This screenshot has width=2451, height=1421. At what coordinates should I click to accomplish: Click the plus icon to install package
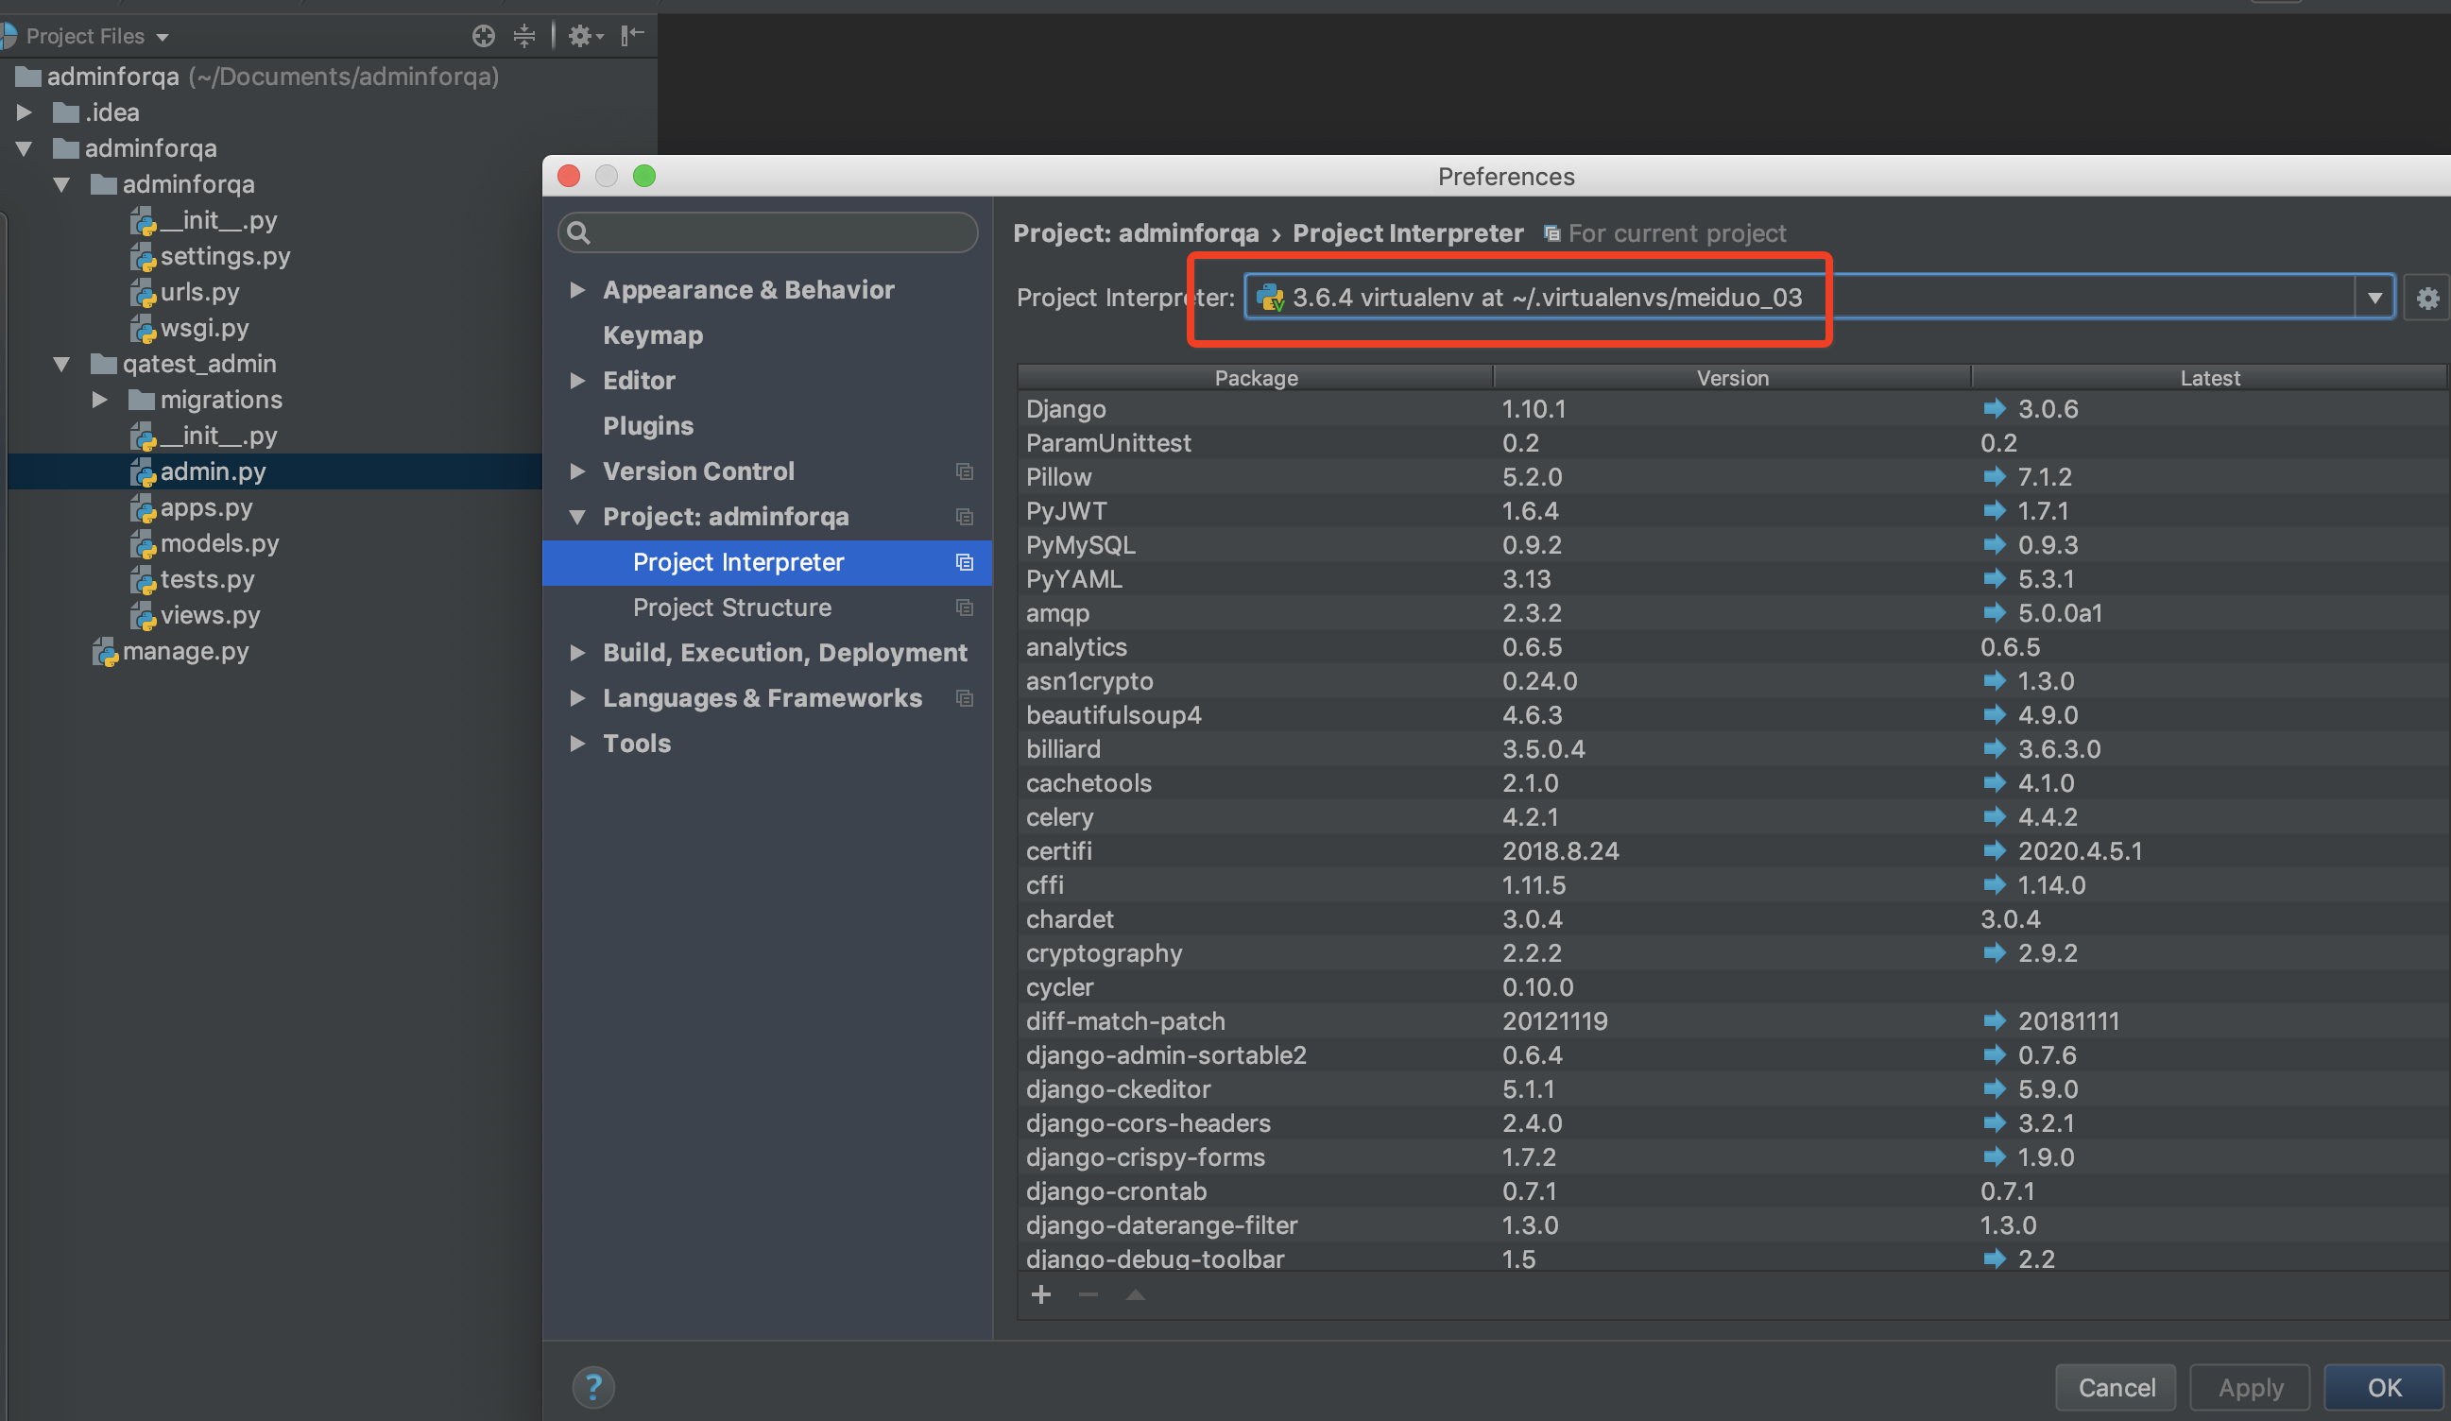tap(1040, 1294)
